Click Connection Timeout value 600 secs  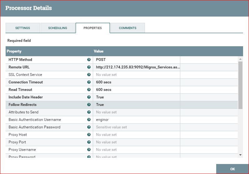[x=103, y=82]
